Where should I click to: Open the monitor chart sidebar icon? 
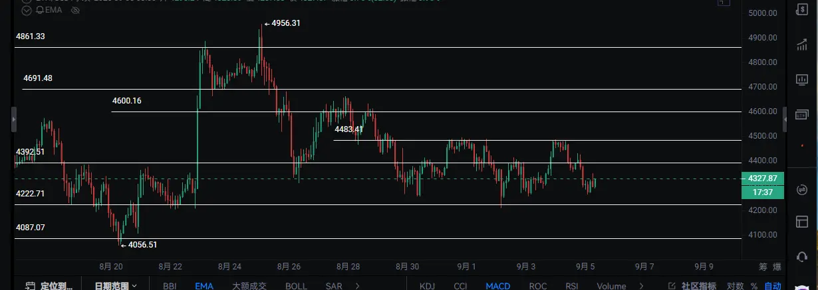click(x=803, y=80)
